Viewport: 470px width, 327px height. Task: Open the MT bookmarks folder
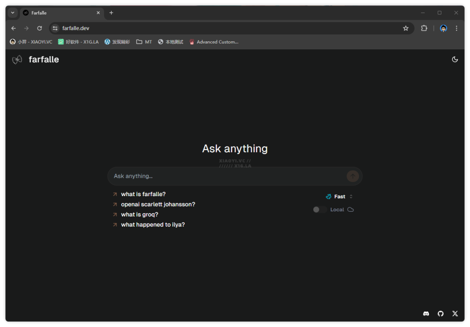144,42
